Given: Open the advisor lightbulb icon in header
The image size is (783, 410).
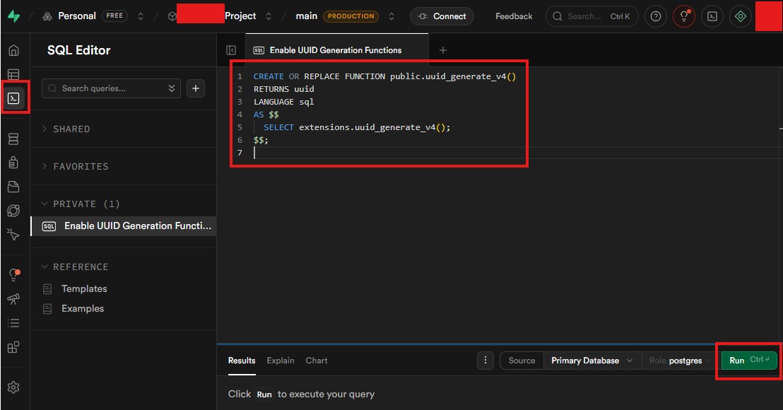Looking at the screenshot, I should tap(683, 16).
